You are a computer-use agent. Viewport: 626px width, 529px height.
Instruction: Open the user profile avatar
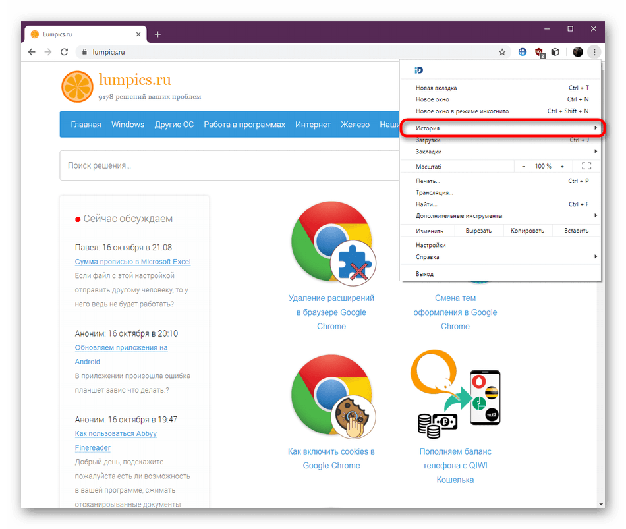577,52
